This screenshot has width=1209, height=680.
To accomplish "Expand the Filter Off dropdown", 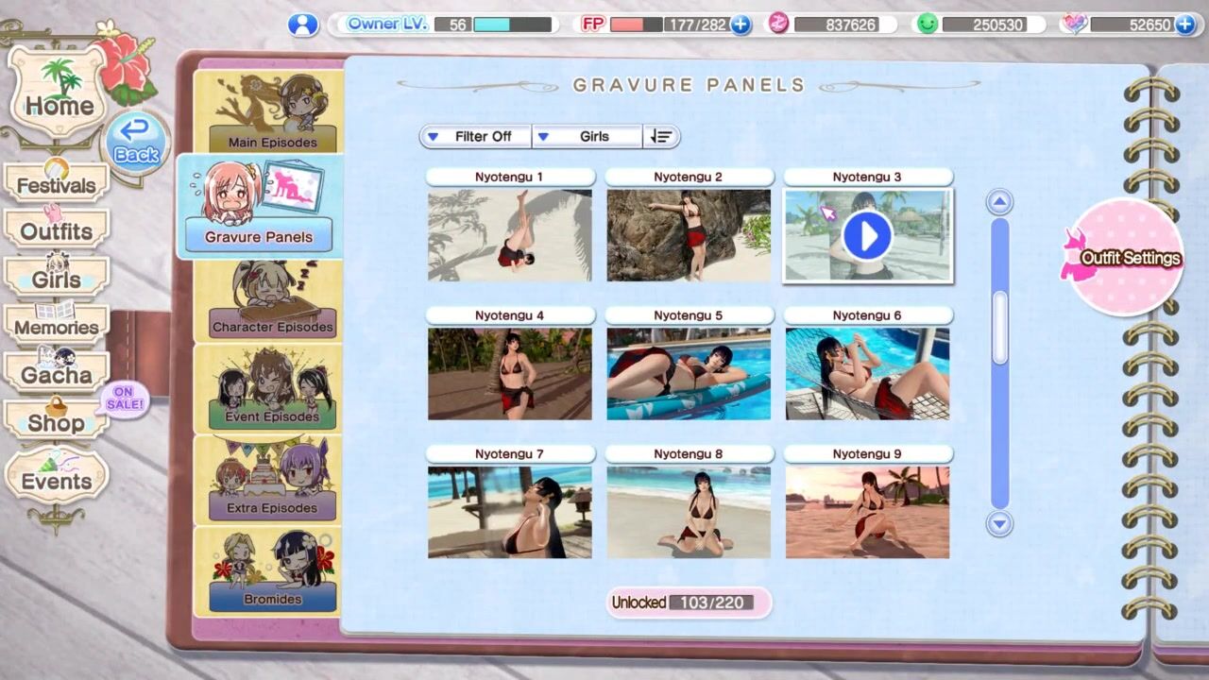I will 476,136.
